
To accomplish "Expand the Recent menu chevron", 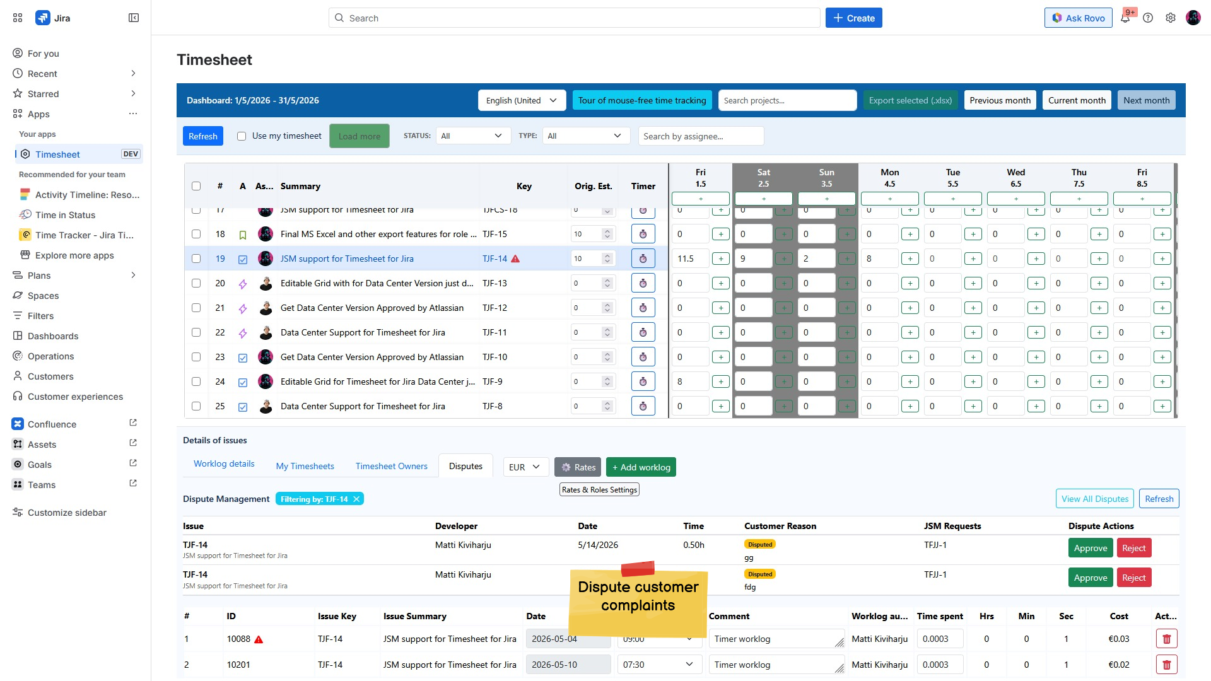I will [133, 73].
